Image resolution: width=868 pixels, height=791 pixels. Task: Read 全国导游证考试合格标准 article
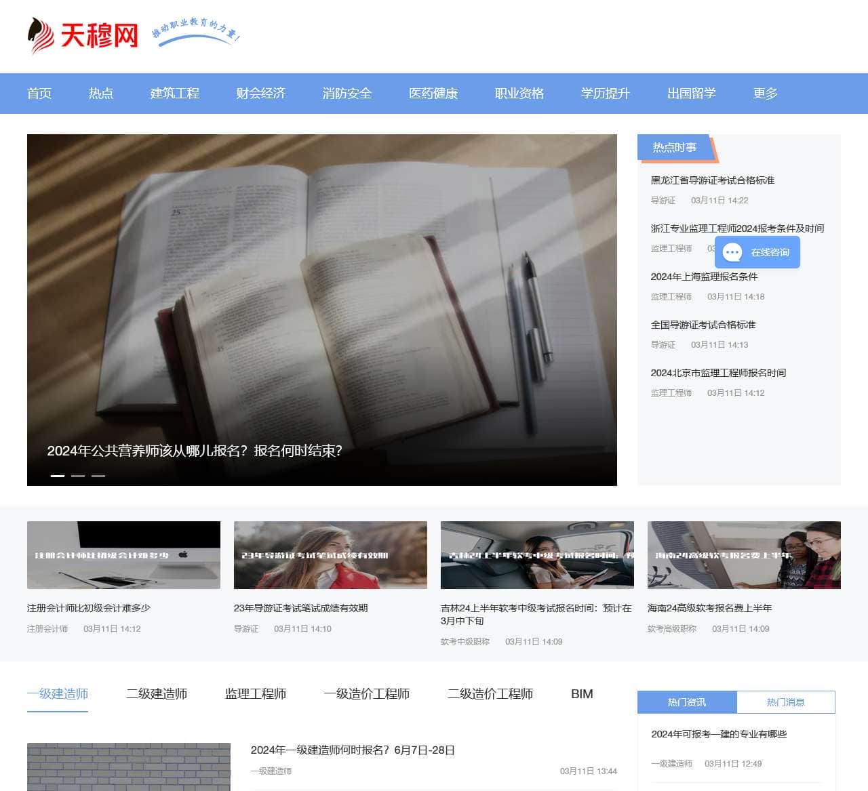pyautogui.click(x=703, y=325)
